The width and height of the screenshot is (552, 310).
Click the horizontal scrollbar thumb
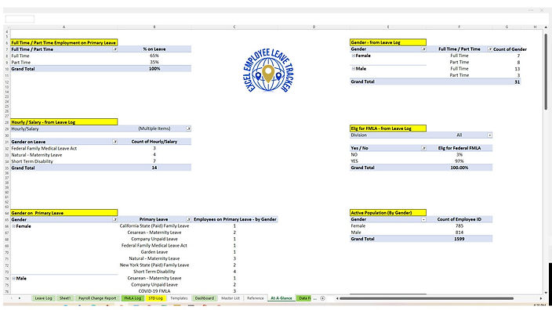[x=427, y=298]
